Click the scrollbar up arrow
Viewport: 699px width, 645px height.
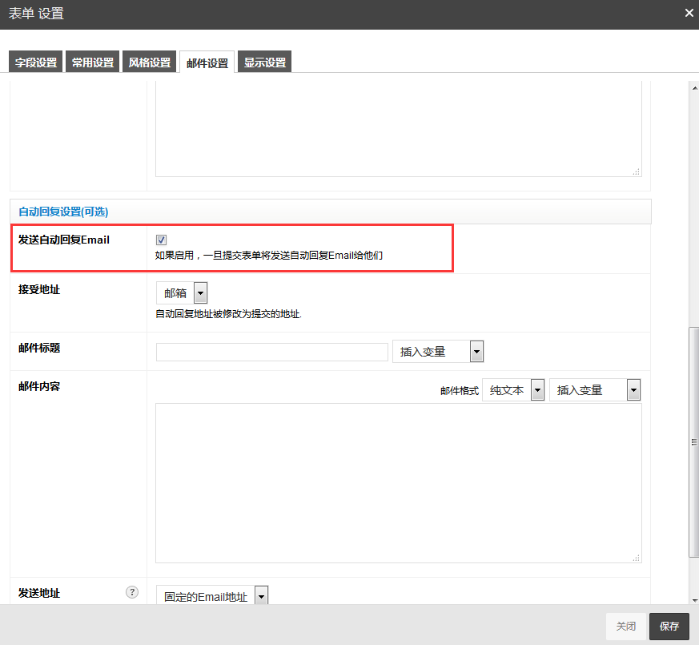coord(694,88)
